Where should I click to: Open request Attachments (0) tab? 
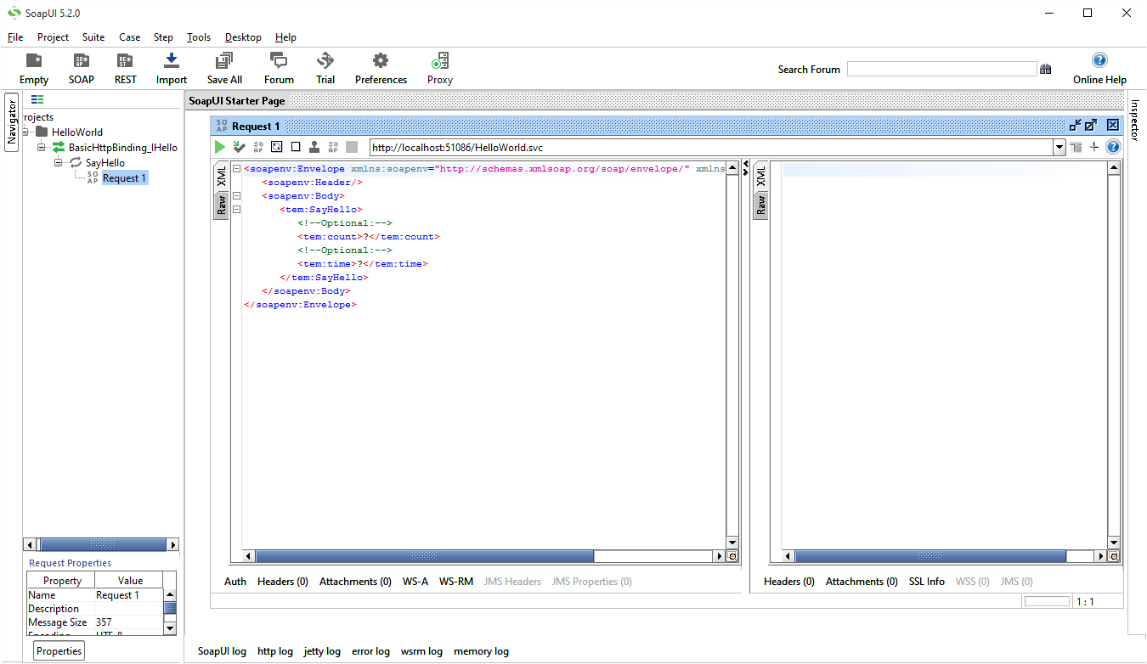(x=355, y=582)
